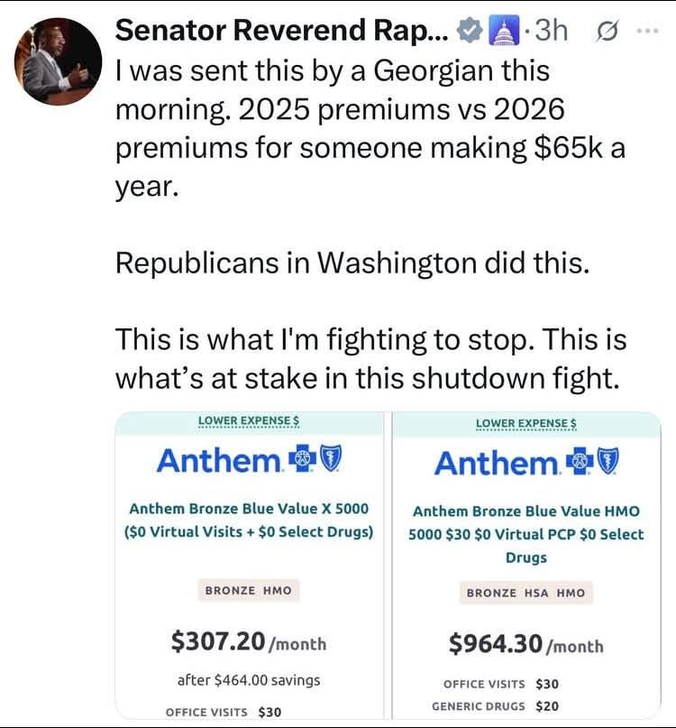
Task: Click the right card's LOWER EXPENSE $ label
Action: pos(526,423)
